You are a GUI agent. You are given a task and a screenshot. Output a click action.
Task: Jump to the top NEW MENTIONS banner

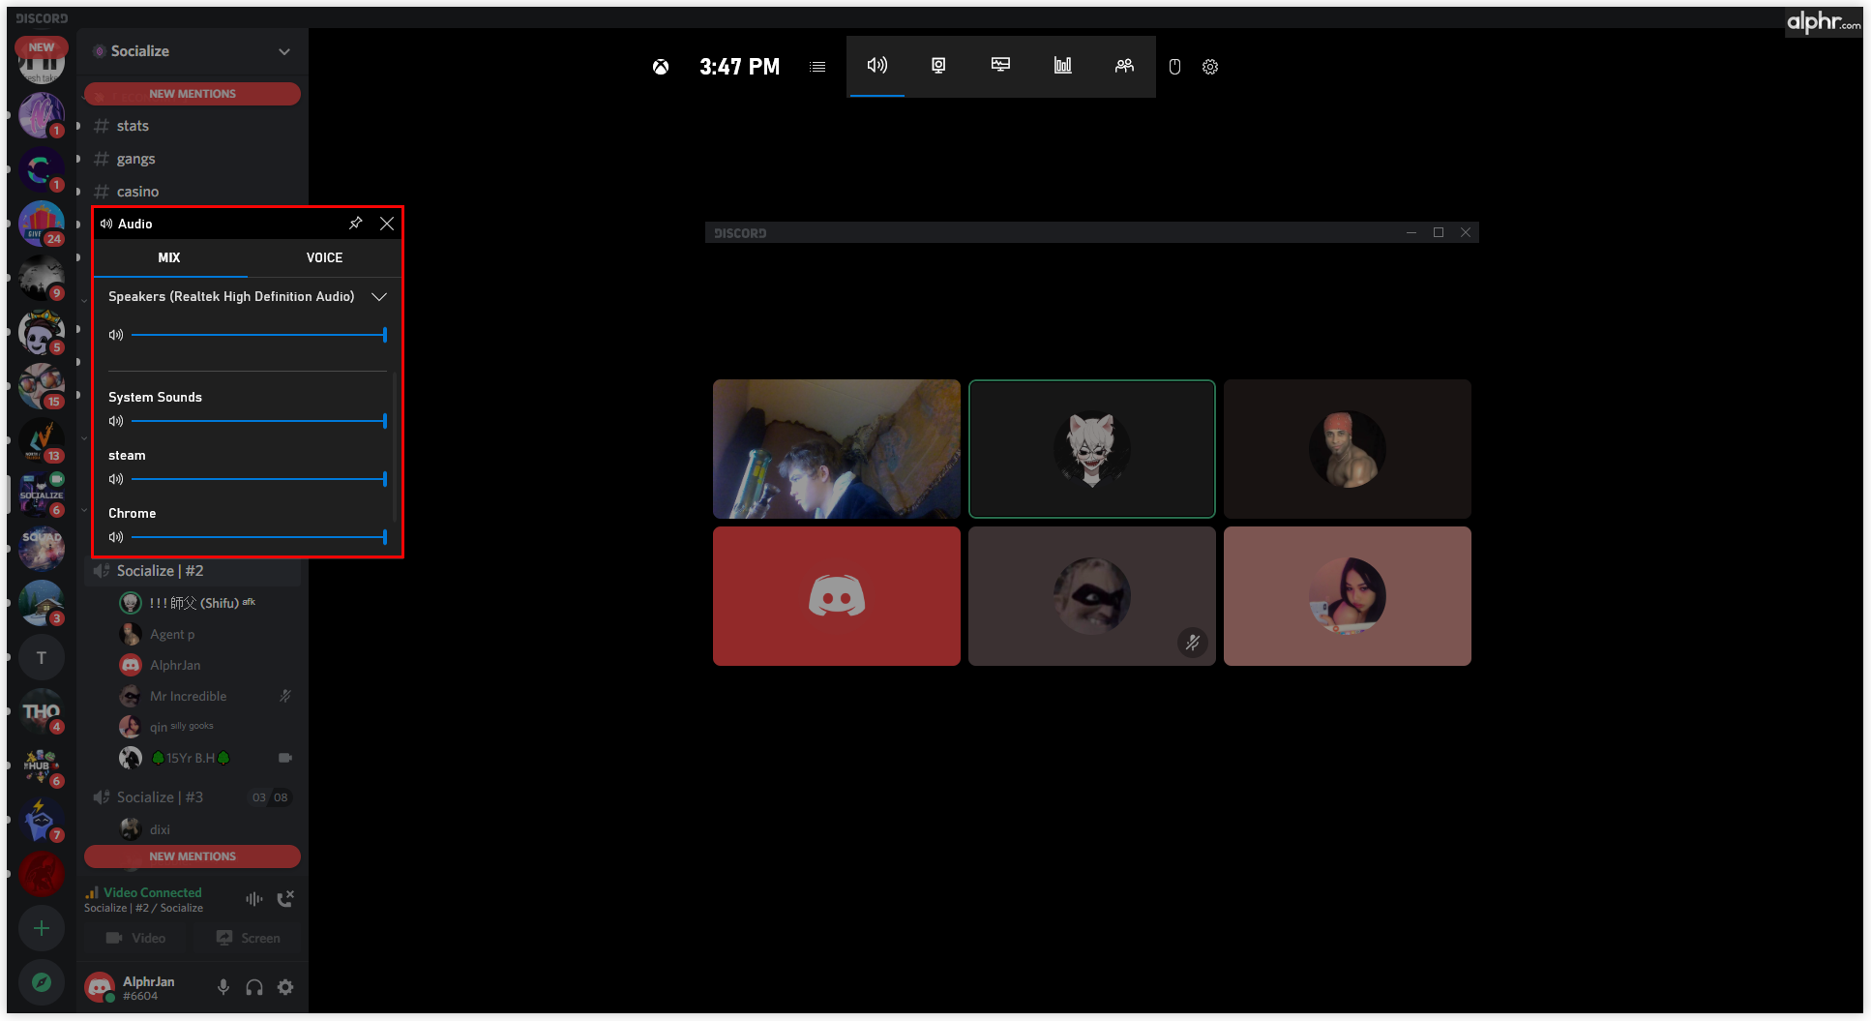(193, 94)
